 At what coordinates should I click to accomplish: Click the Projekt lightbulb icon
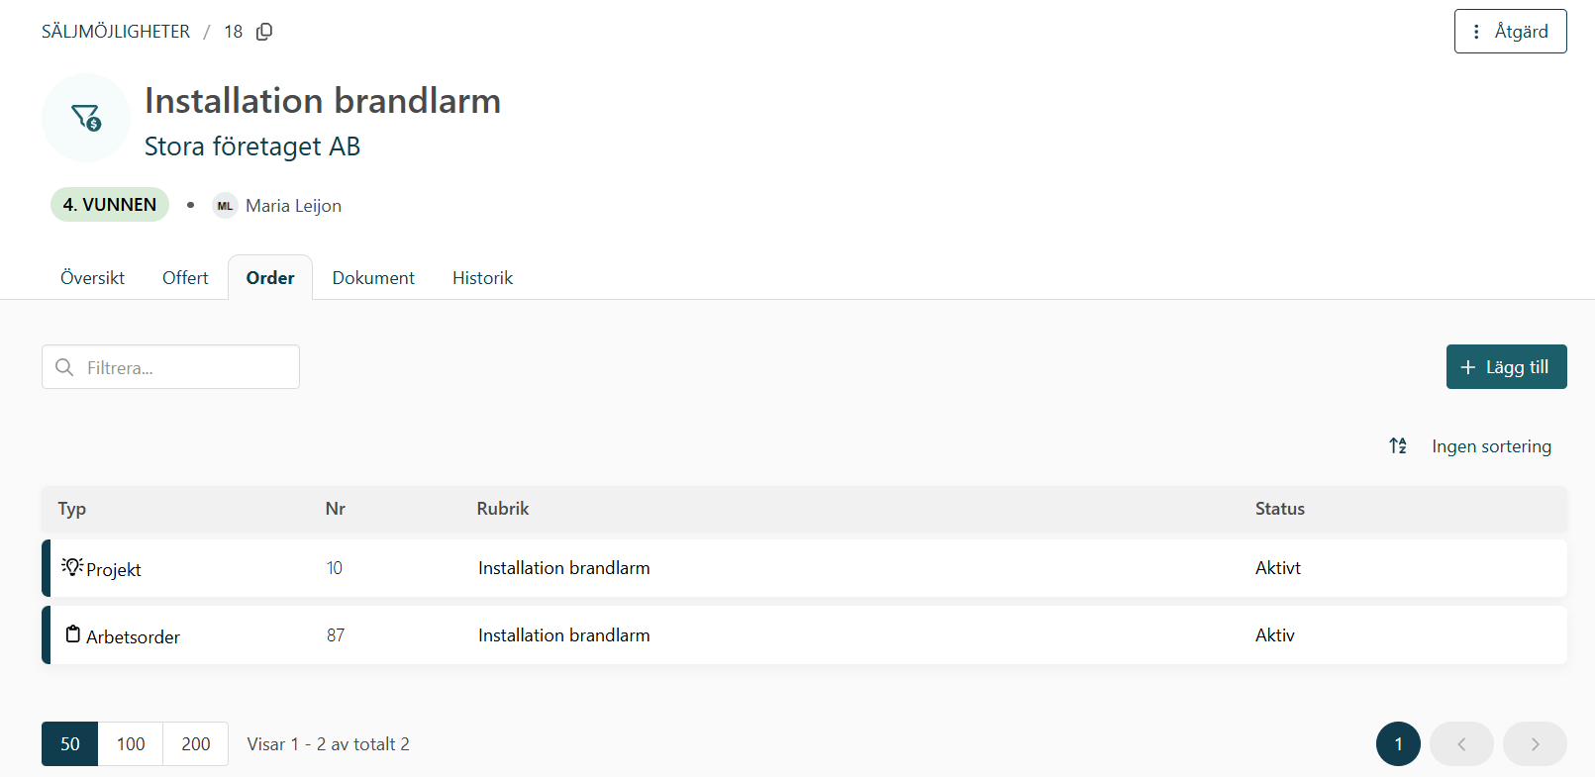(72, 566)
